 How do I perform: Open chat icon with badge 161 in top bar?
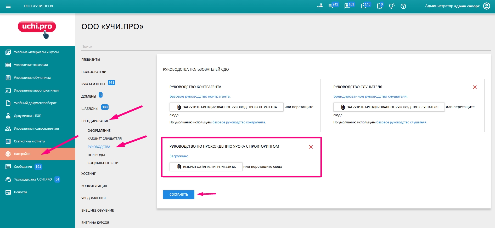(347, 6)
